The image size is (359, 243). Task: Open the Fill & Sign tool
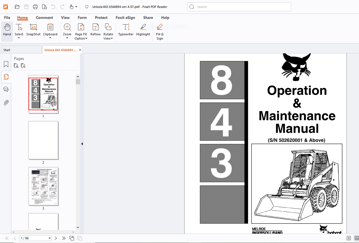[160, 32]
